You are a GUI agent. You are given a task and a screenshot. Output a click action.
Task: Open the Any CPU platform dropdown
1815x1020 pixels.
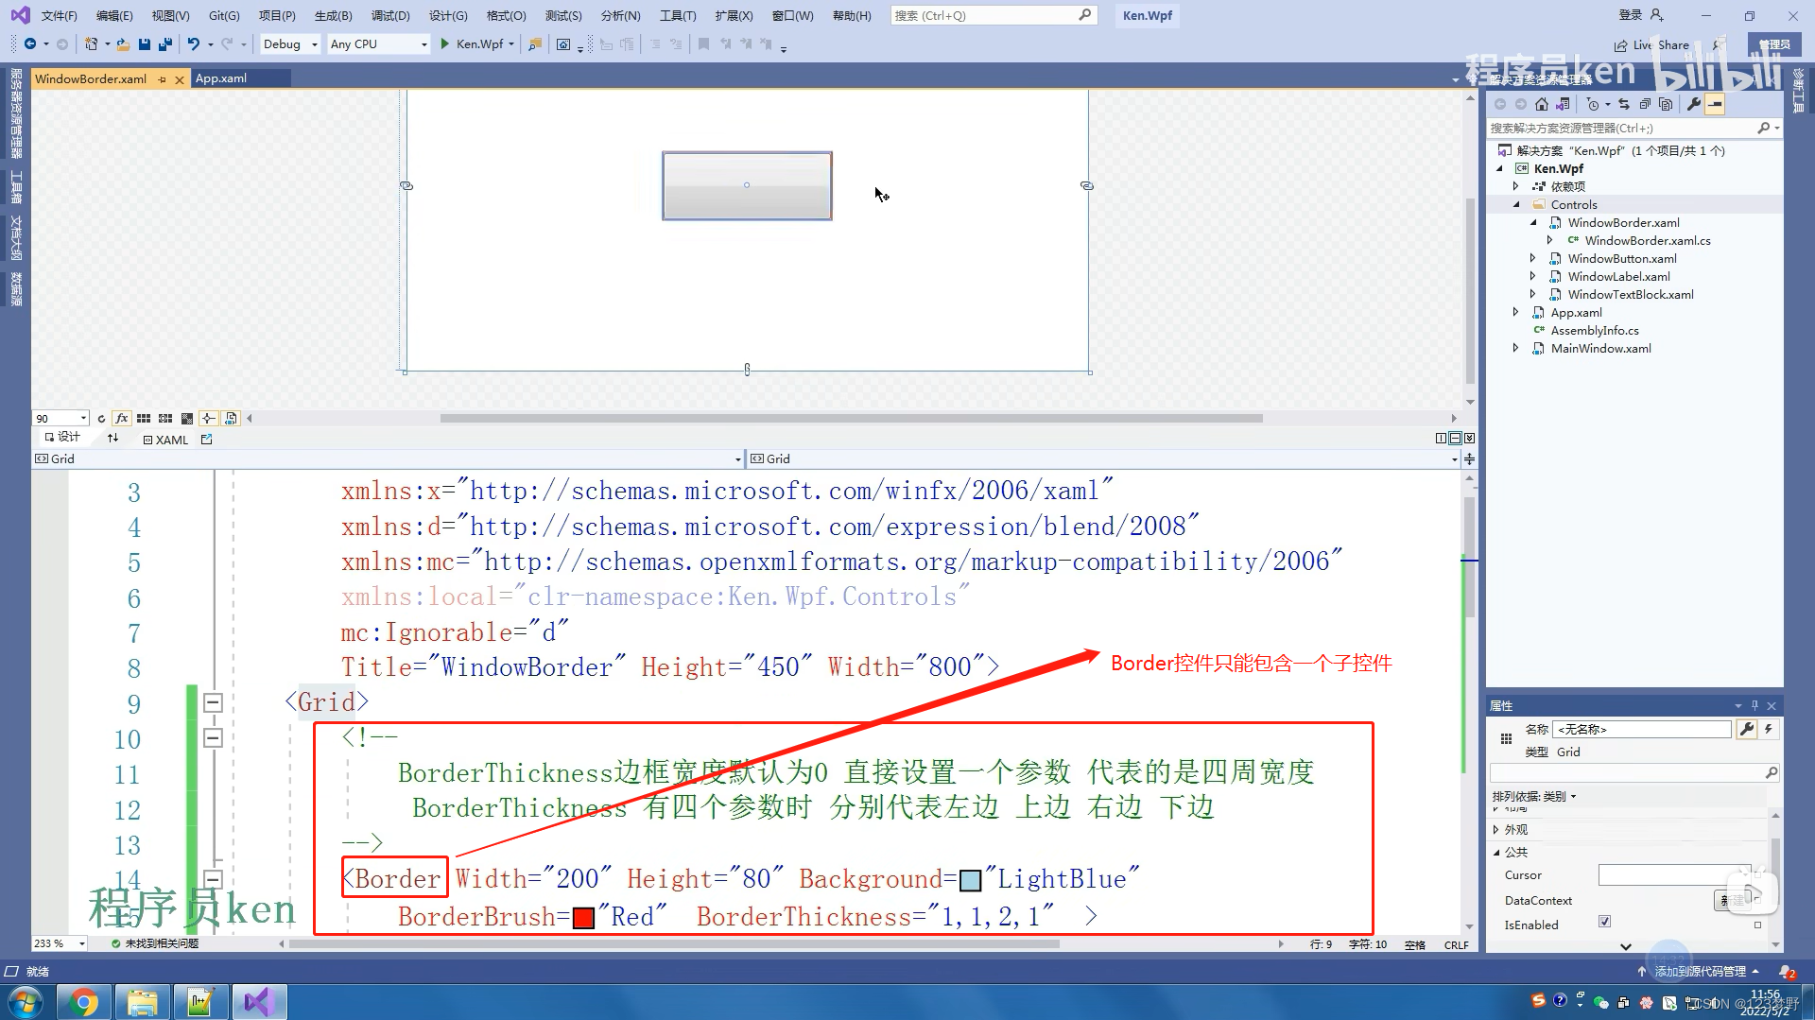(378, 44)
